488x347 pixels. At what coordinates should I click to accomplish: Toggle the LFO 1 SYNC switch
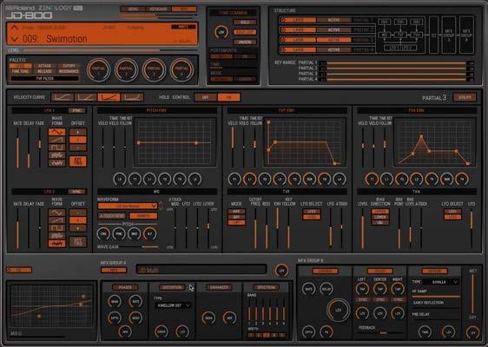coord(77,110)
